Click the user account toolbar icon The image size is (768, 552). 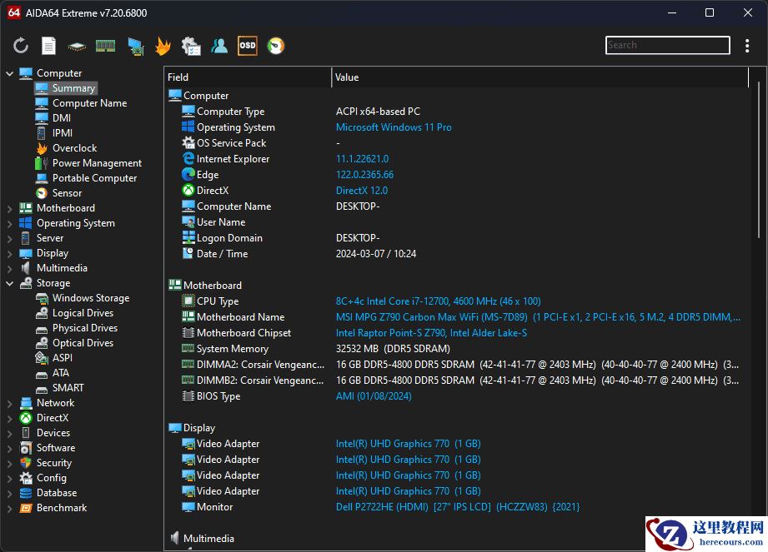click(219, 46)
